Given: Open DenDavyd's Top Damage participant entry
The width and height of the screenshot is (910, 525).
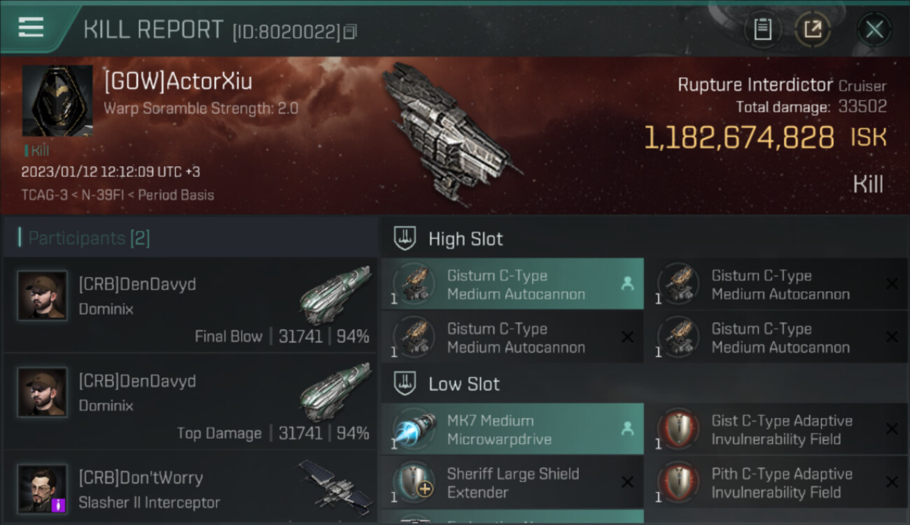Looking at the screenshot, I should point(190,402).
